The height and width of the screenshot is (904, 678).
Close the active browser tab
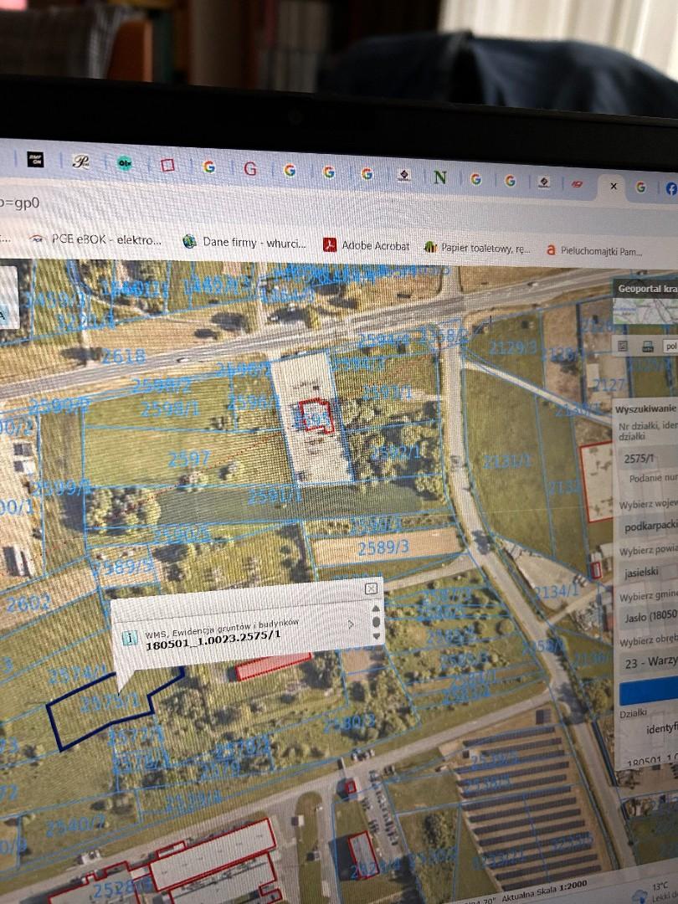614,186
